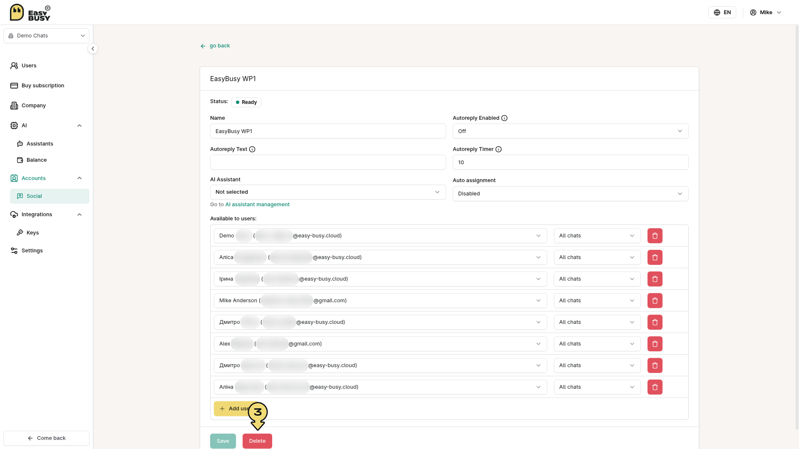Screen dimensions: 799x449
Task: Collapse the Integrations menu section
Action: 79,215
